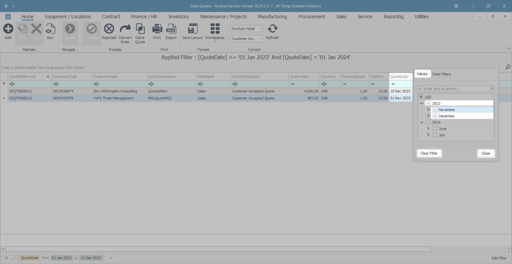
Task: Open the View quote icon
Action: [x=50, y=32]
